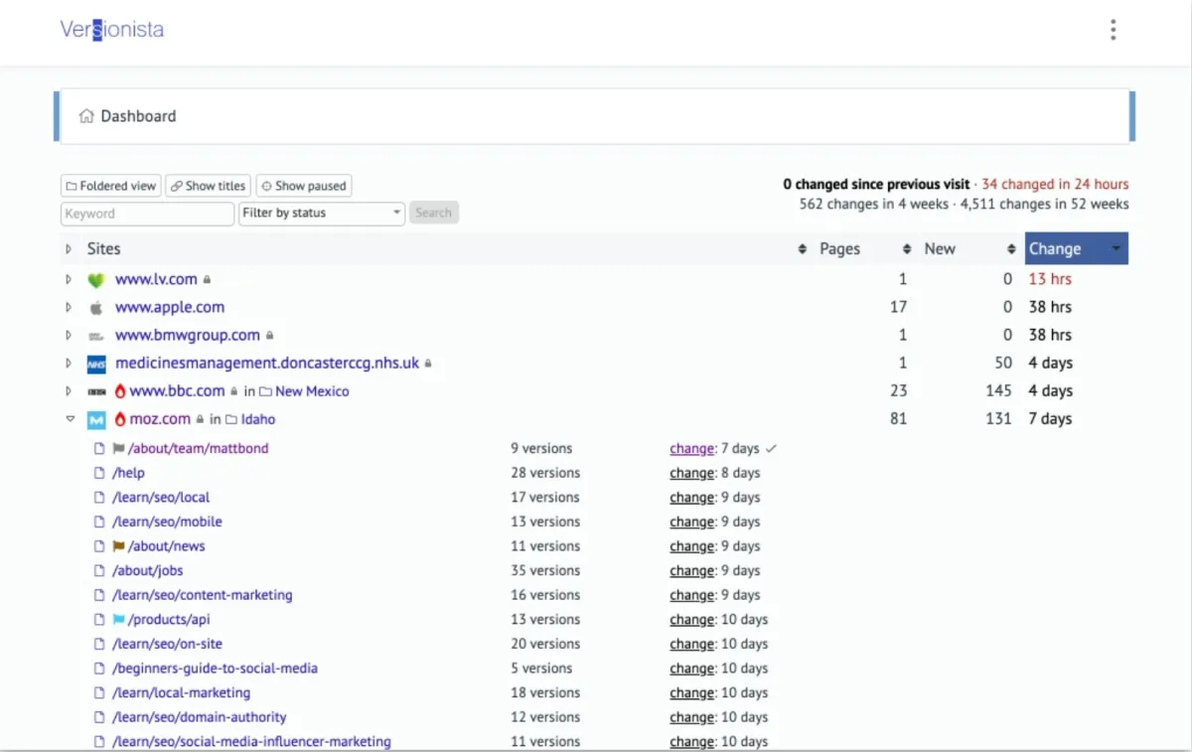
Task: Expand the www.apple.com row
Action: point(70,308)
